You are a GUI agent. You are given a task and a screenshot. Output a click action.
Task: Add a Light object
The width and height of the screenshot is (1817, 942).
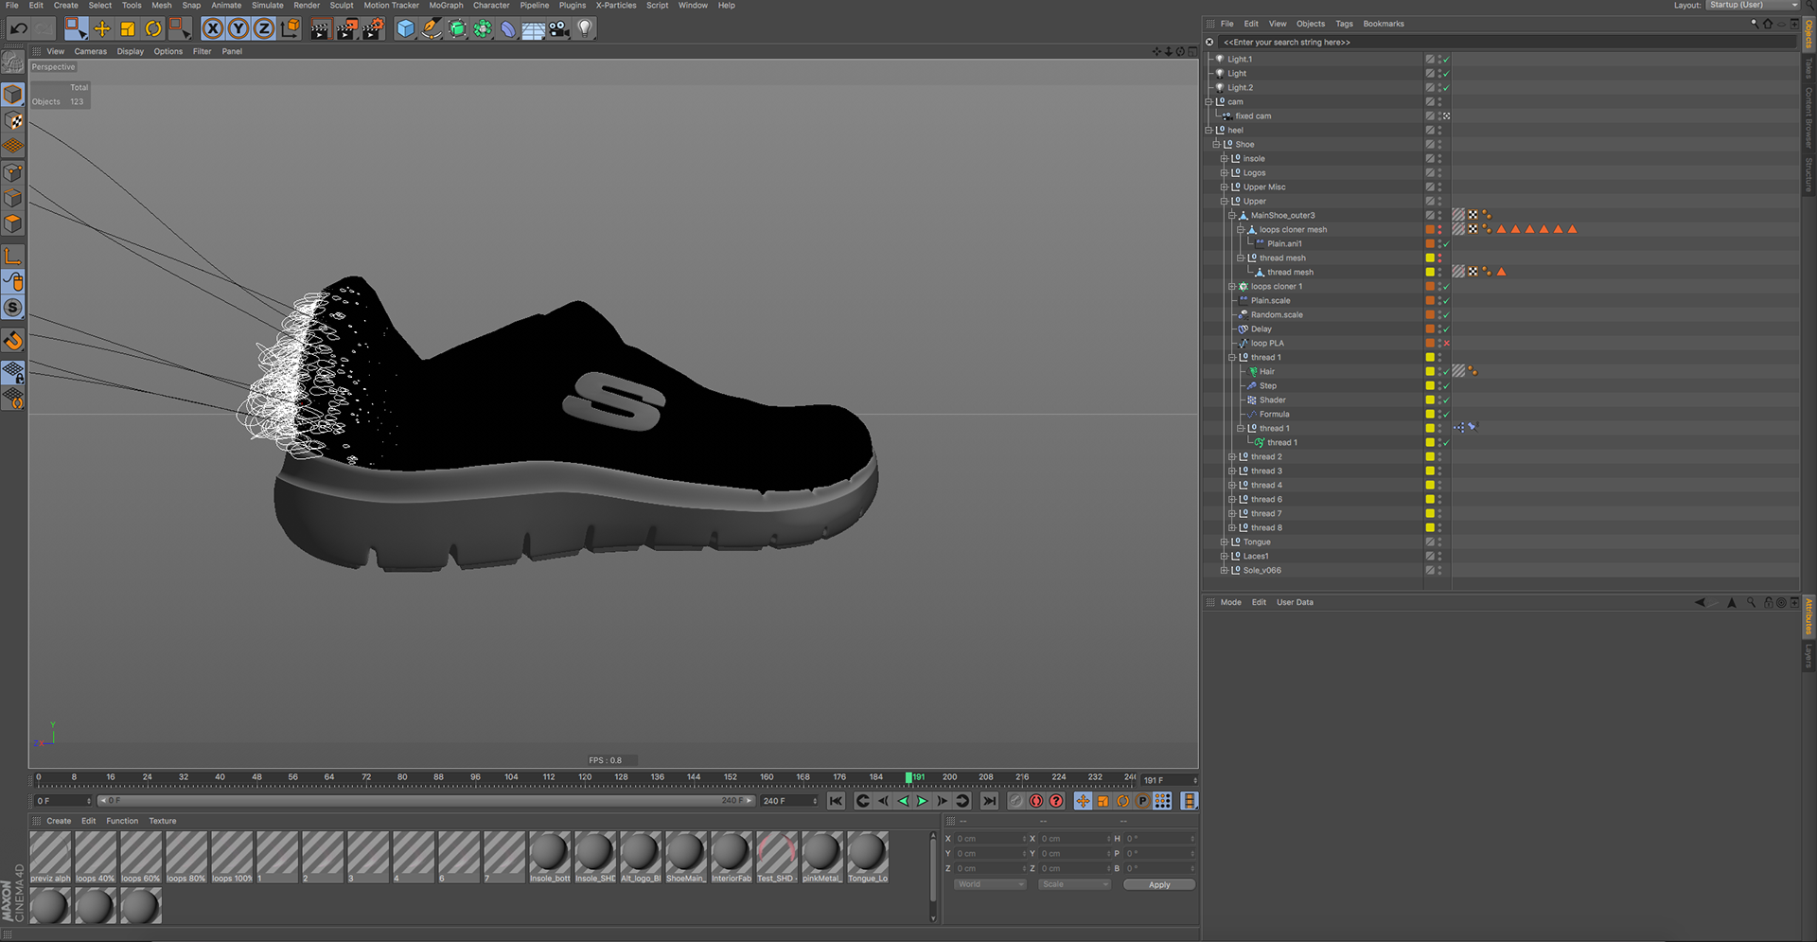pos(585,28)
